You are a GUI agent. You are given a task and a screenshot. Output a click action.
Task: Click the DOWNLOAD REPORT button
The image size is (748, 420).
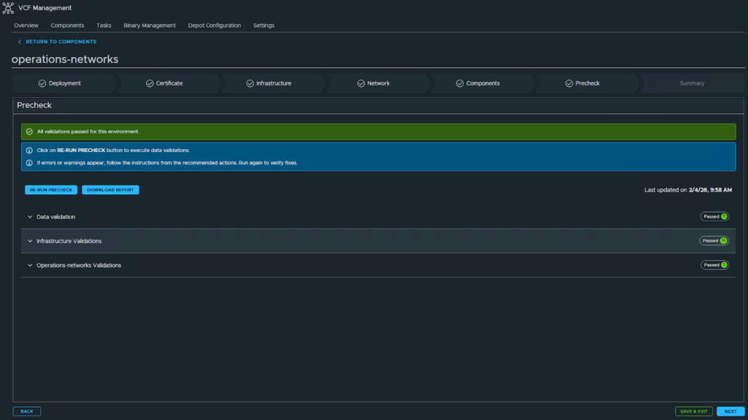[x=110, y=190]
